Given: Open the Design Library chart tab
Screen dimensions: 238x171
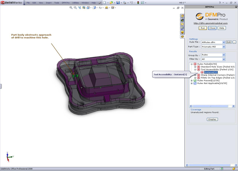Looking at the screenshot, I should (x=182, y=20).
